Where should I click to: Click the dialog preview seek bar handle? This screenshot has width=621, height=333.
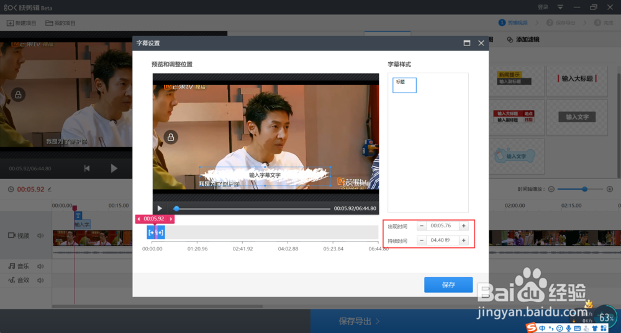(176, 209)
